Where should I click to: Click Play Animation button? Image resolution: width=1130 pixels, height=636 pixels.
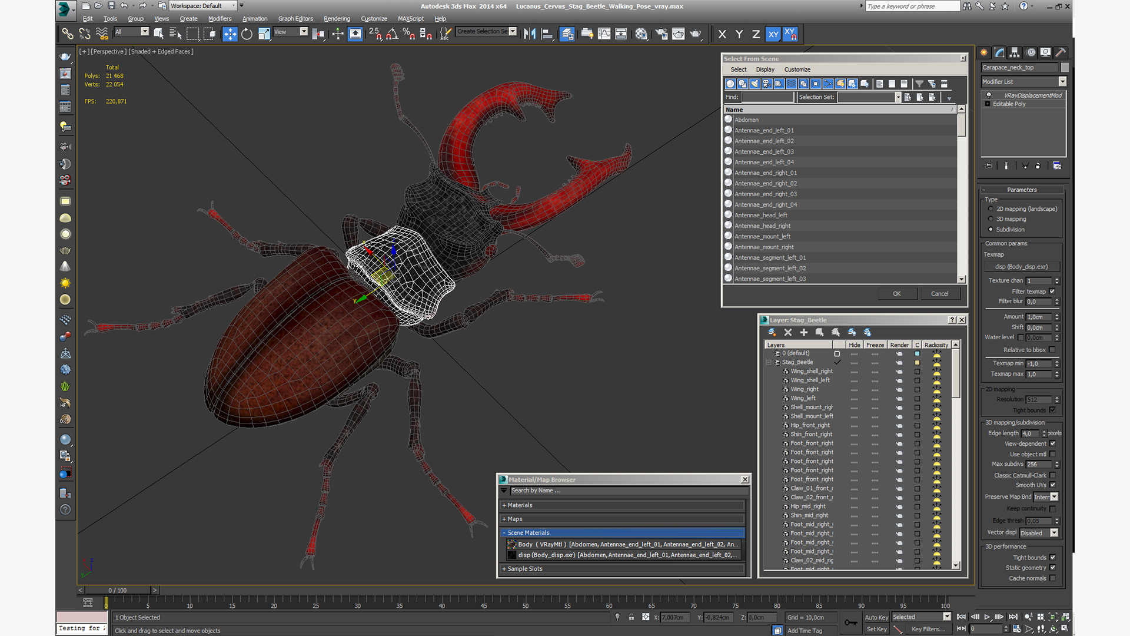987,617
